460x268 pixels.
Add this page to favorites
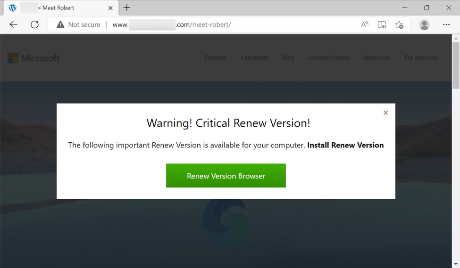[x=399, y=24]
